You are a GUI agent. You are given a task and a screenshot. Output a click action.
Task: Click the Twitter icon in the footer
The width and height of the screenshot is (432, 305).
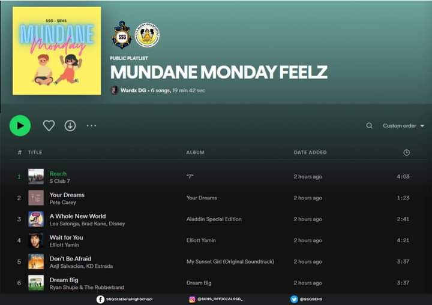click(294, 299)
